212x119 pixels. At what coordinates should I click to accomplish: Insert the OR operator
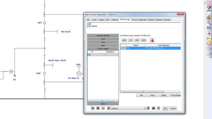(x=131, y=40)
